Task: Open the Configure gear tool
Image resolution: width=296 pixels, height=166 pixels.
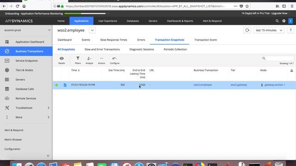Action: point(115,60)
